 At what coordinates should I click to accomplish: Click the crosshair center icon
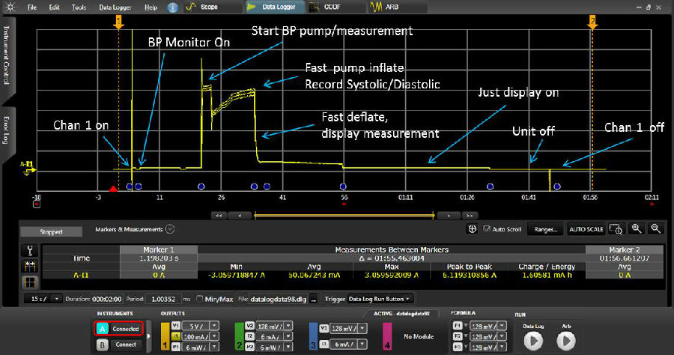[x=472, y=229]
